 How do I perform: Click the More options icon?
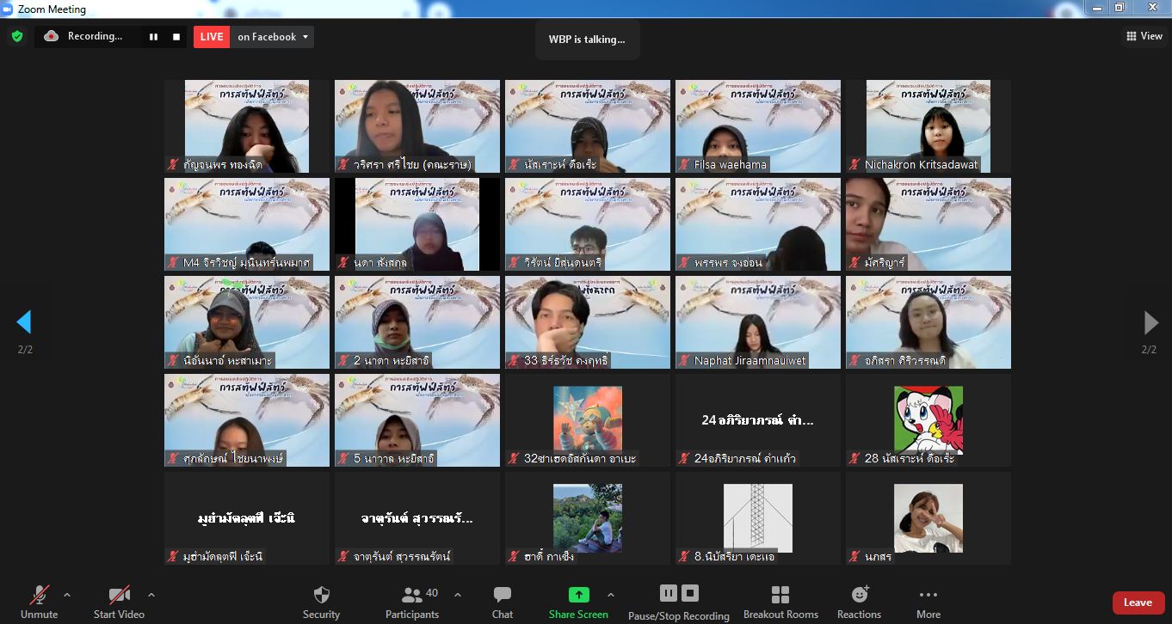click(928, 596)
